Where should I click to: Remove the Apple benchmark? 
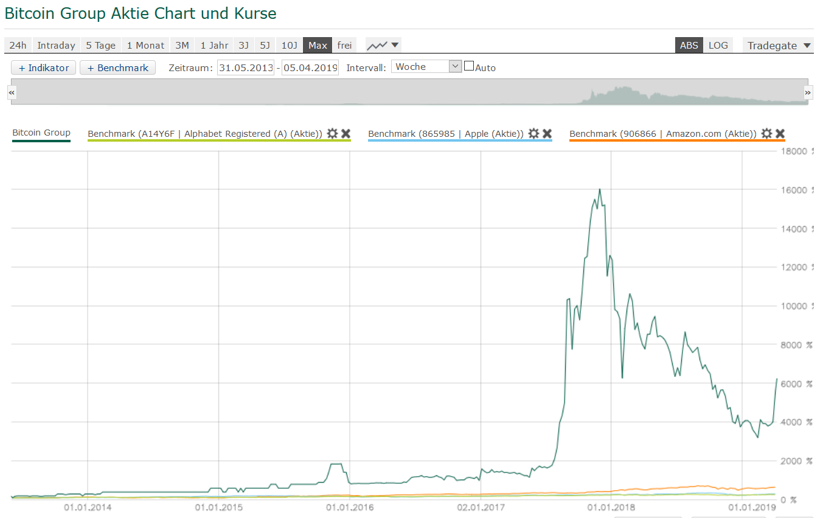(547, 133)
